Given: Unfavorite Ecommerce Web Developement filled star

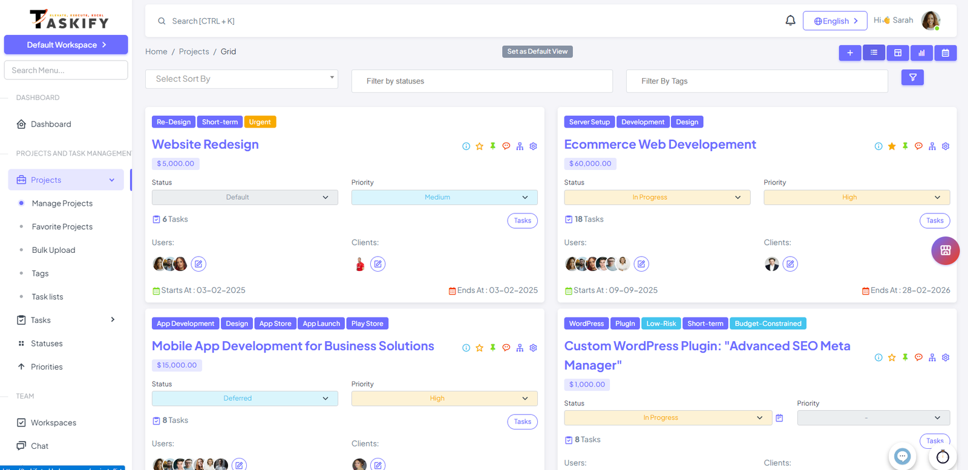Looking at the screenshot, I should 892,146.
